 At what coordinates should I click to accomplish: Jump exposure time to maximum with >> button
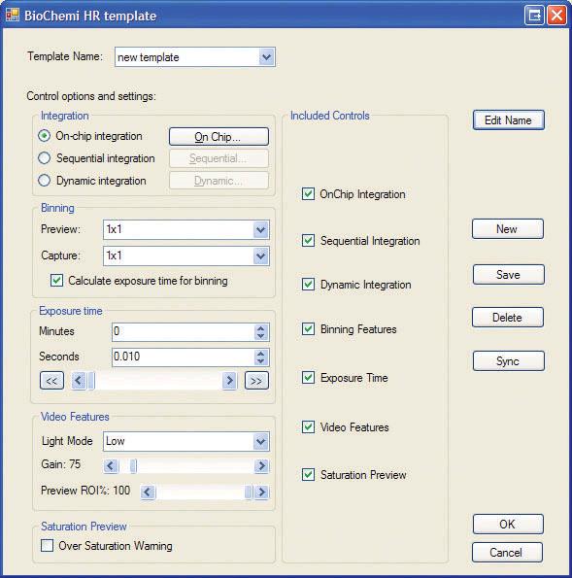pyautogui.click(x=256, y=381)
